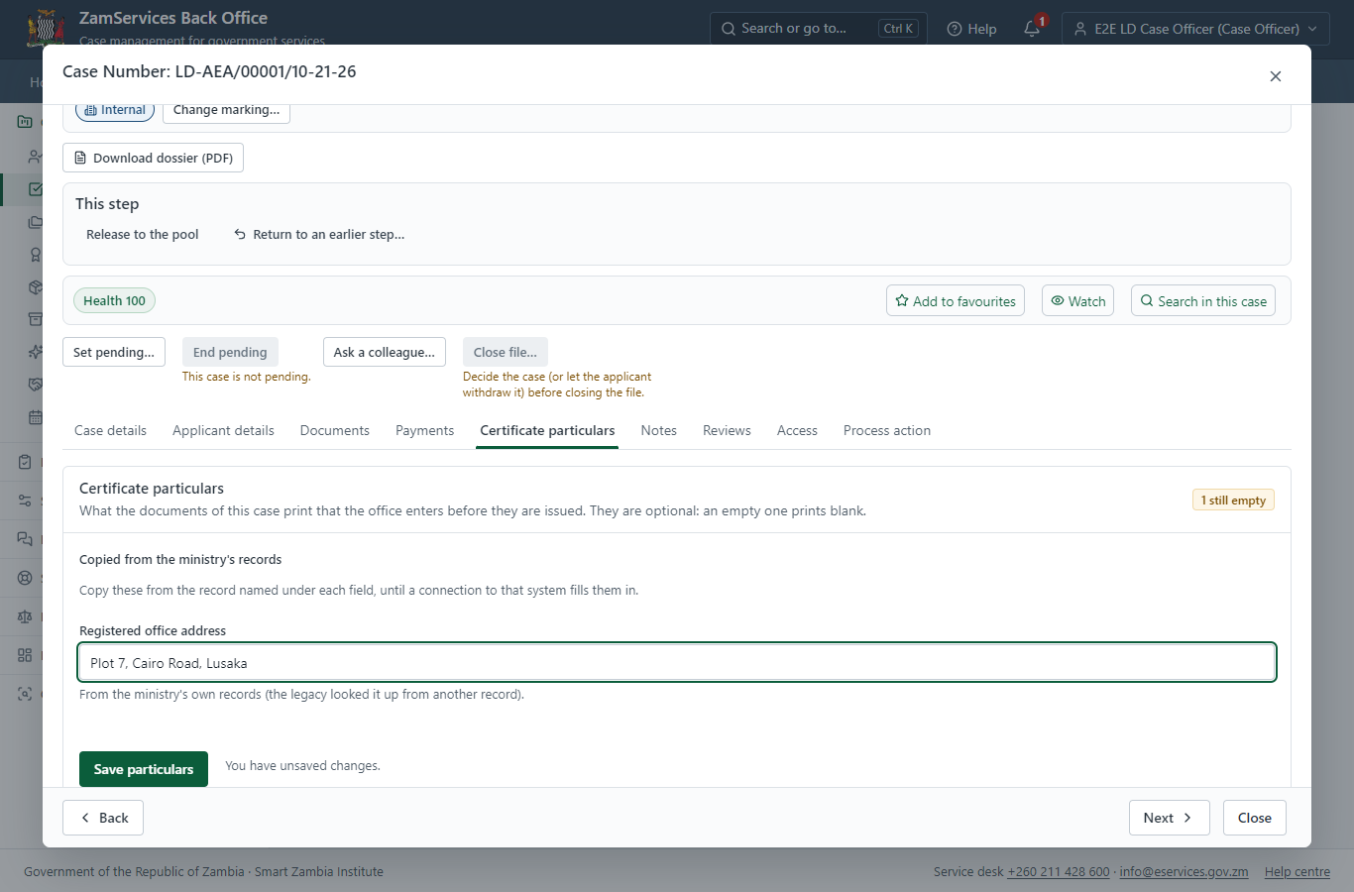1354x892 pixels.
Task: Open Search in this case
Action: point(1203,301)
